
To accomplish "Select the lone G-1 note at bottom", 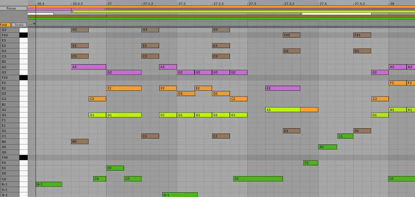I will pyautogui.click(x=180, y=195).
